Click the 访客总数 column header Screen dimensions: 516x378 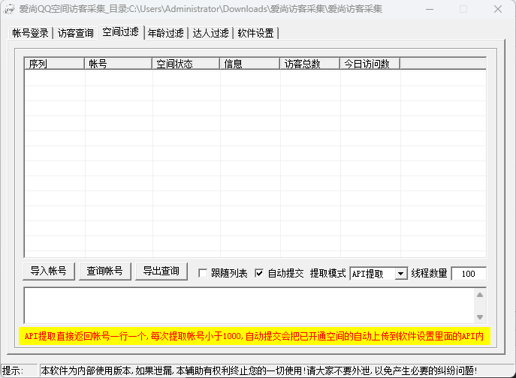[x=309, y=64]
